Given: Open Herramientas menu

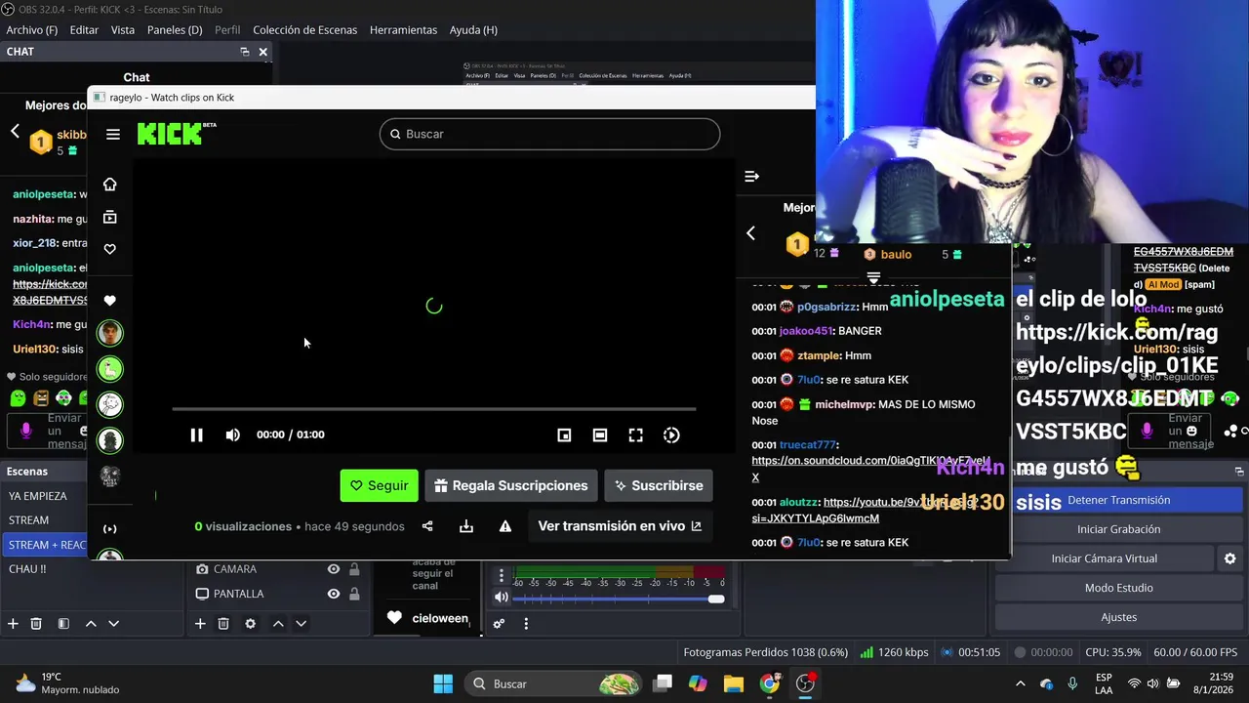Looking at the screenshot, I should (403, 30).
